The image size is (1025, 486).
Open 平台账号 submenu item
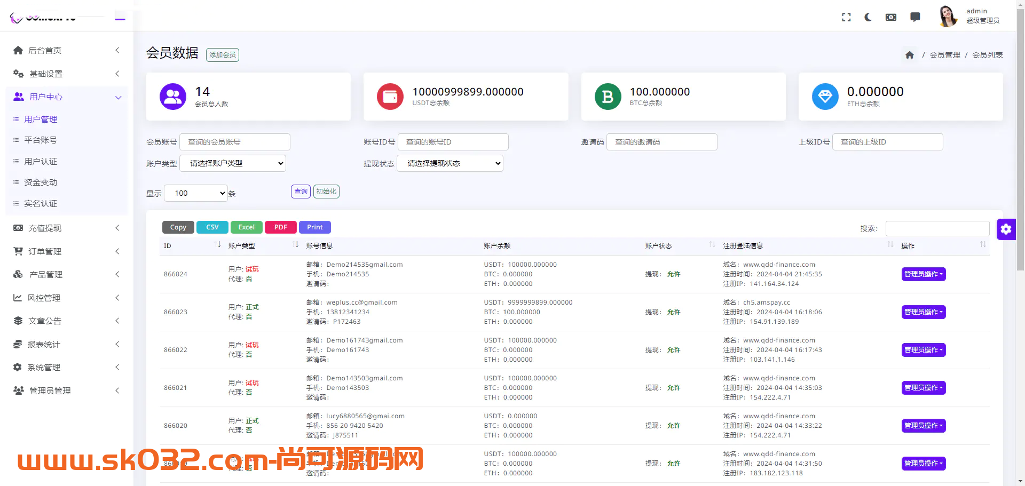pyautogui.click(x=41, y=140)
